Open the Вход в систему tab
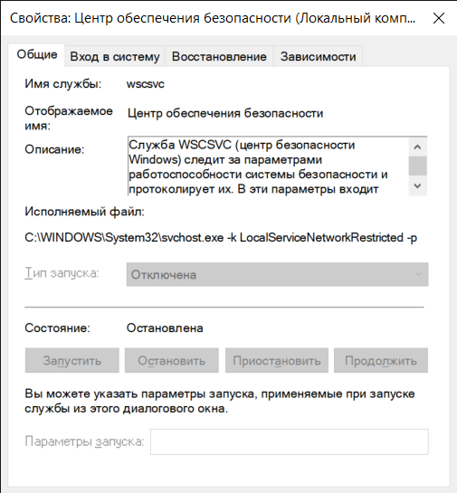Viewport: 457px width, 493px height. coord(115,57)
